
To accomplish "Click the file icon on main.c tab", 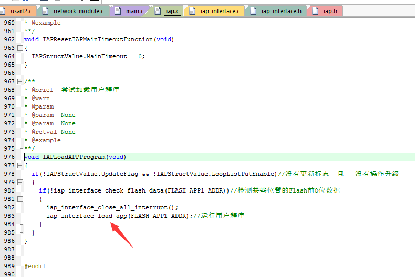I will [118, 11].
